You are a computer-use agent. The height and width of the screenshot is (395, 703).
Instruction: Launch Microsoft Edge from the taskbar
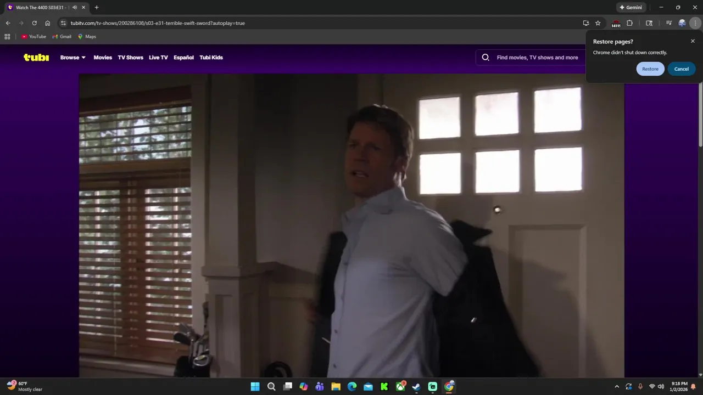tap(352, 387)
